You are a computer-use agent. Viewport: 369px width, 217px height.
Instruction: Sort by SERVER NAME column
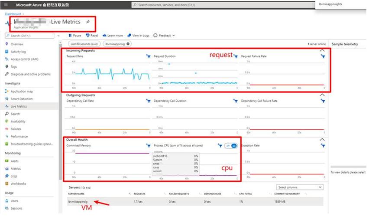(x=76, y=194)
